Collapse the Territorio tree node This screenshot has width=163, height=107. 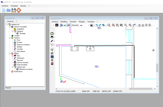click(x=10, y=38)
